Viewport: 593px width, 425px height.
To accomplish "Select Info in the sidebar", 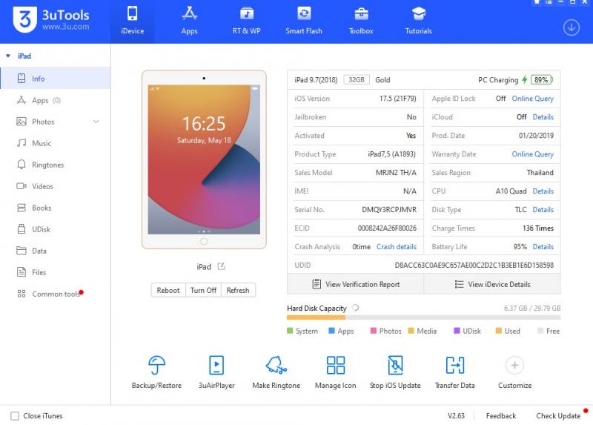I will point(56,79).
